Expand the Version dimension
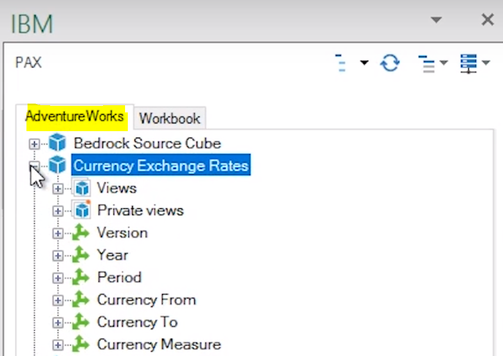Viewport: 503px width, 356px height. tap(58, 233)
